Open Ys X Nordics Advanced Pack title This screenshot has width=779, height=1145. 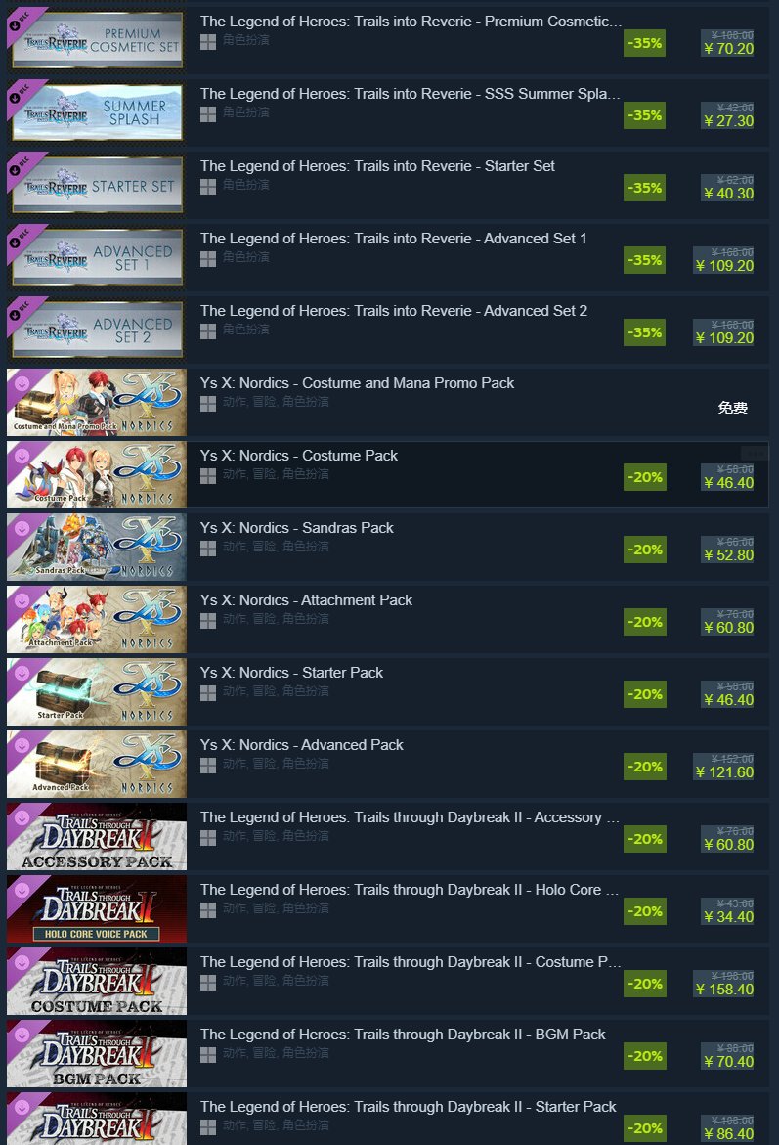[301, 745]
